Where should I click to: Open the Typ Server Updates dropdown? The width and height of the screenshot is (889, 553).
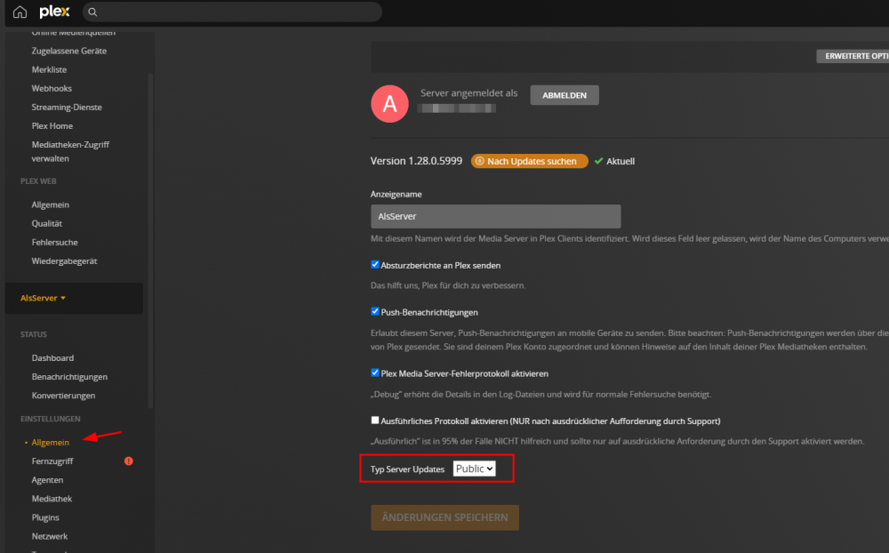[x=474, y=469]
